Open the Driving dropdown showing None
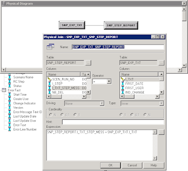The height and width of the screenshot is (171, 188). tap(102, 103)
